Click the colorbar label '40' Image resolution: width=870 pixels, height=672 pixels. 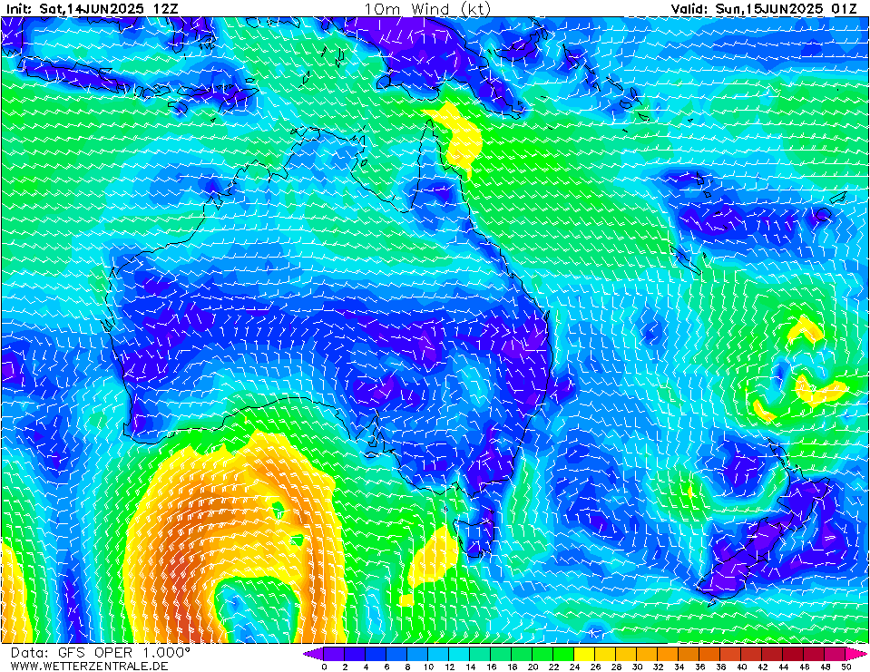coord(742,667)
